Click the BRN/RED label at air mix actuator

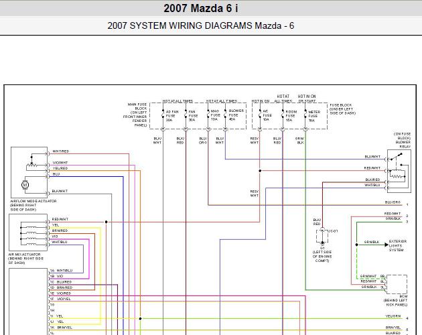click(x=60, y=230)
